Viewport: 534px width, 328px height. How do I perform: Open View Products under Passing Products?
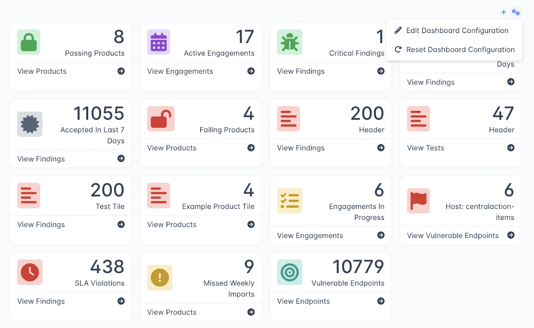42,71
